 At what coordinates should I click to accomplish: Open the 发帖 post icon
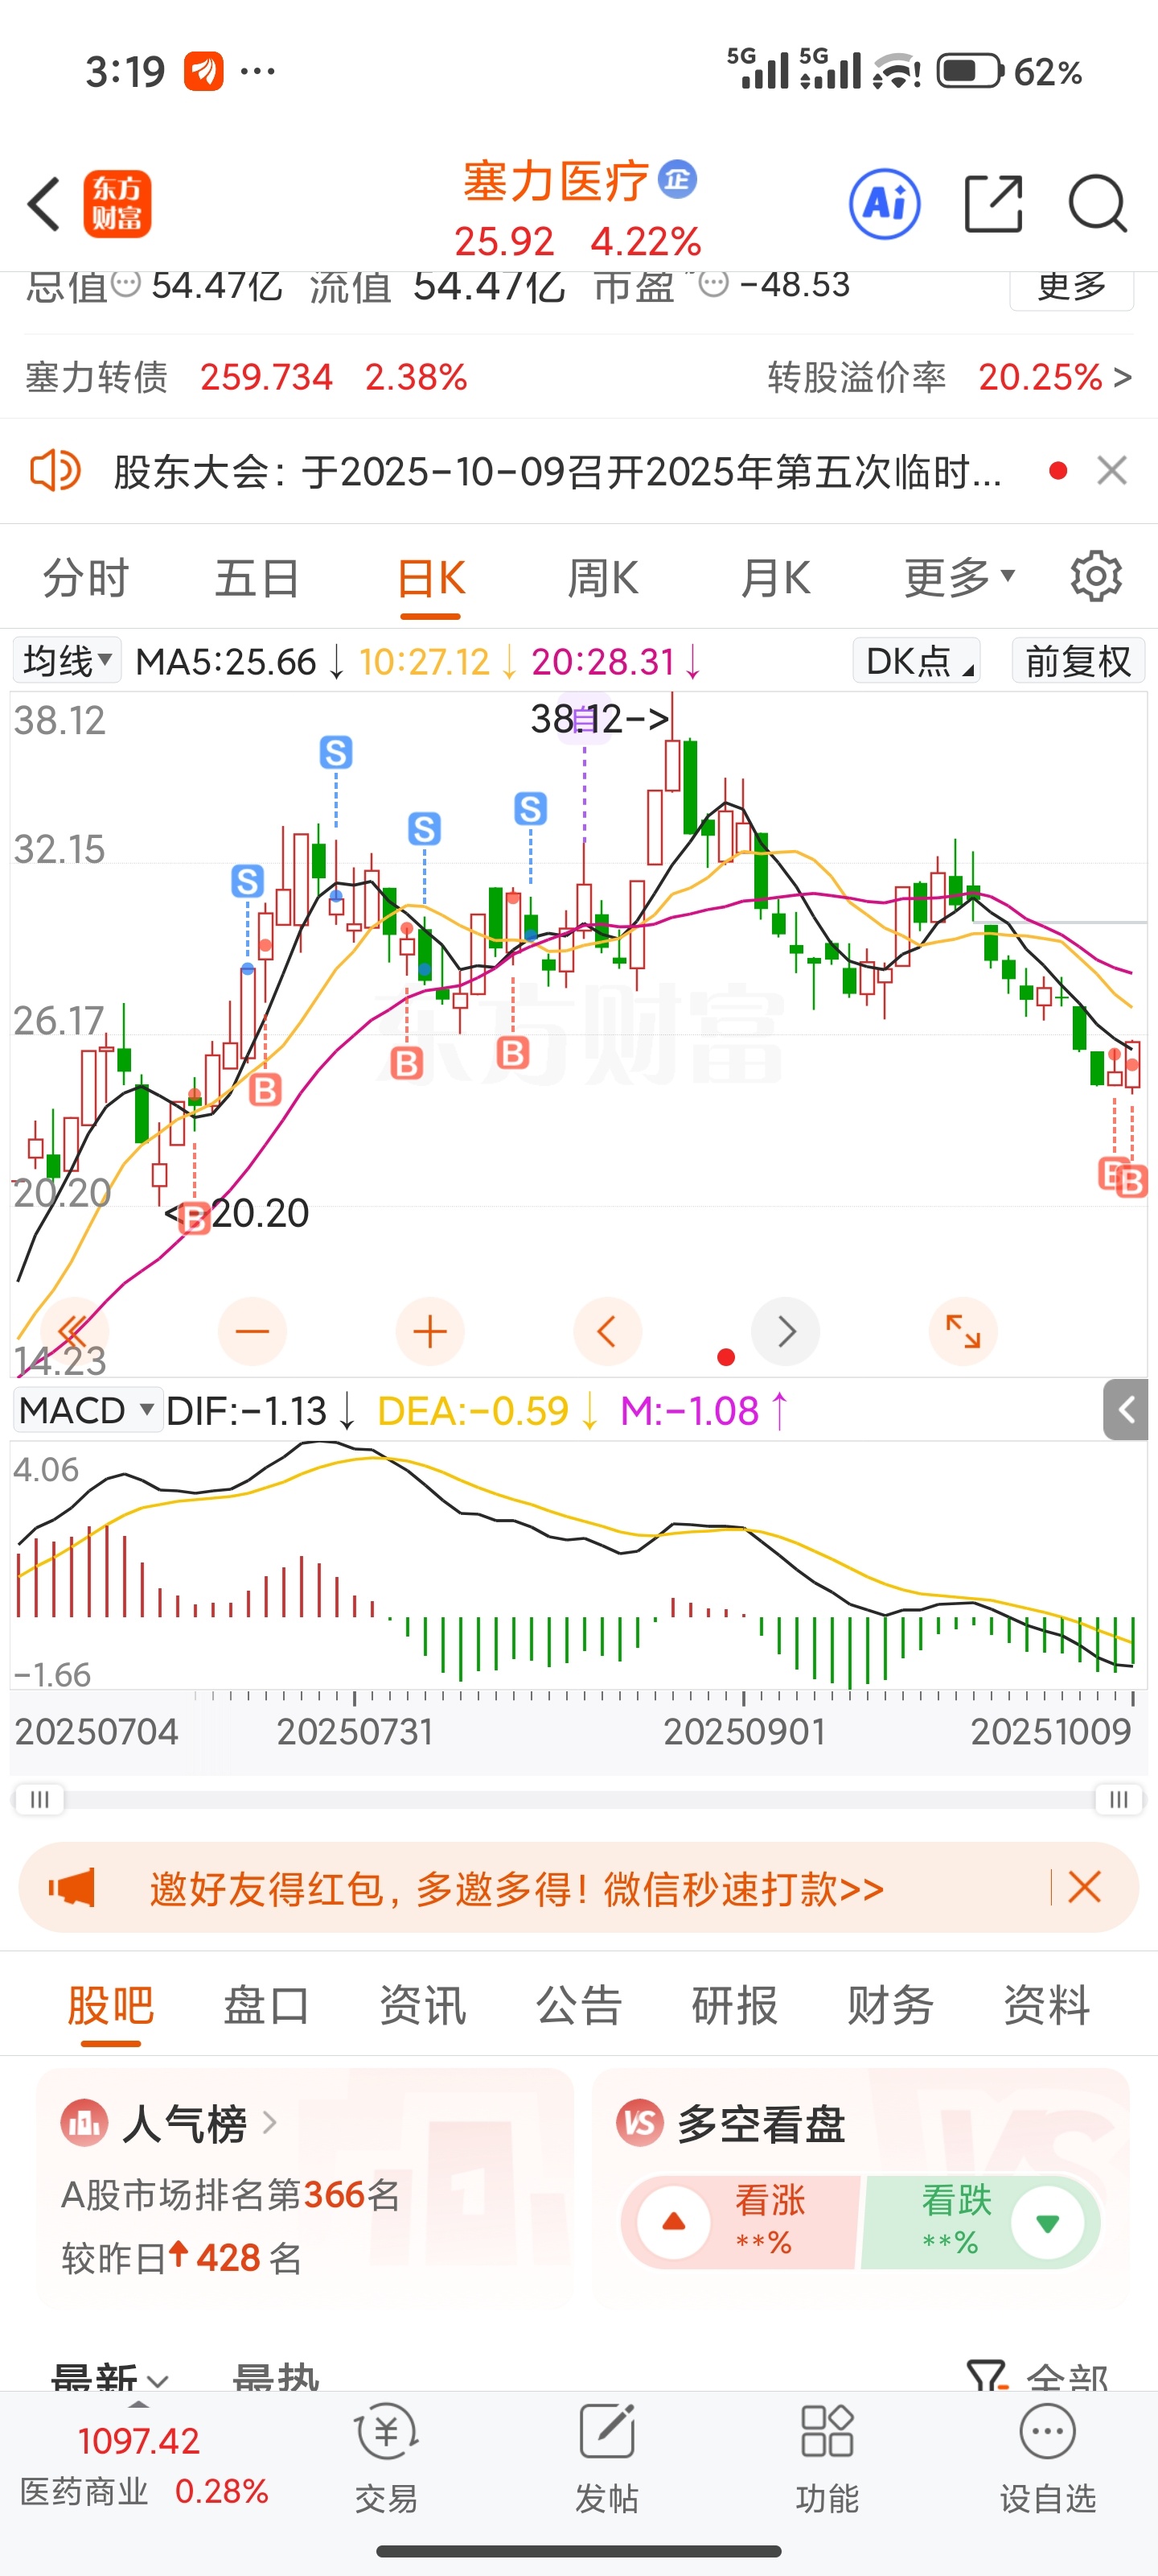pyautogui.click(x=606, y=2431)
